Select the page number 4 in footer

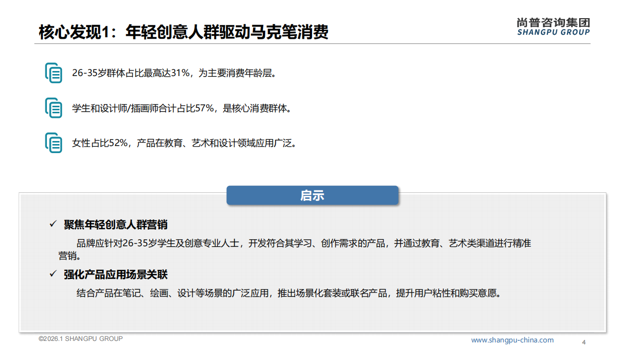[x=584, y=342]
